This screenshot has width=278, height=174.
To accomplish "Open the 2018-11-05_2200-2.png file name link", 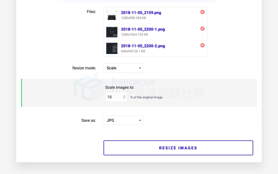I will click(x=143, y=46).
